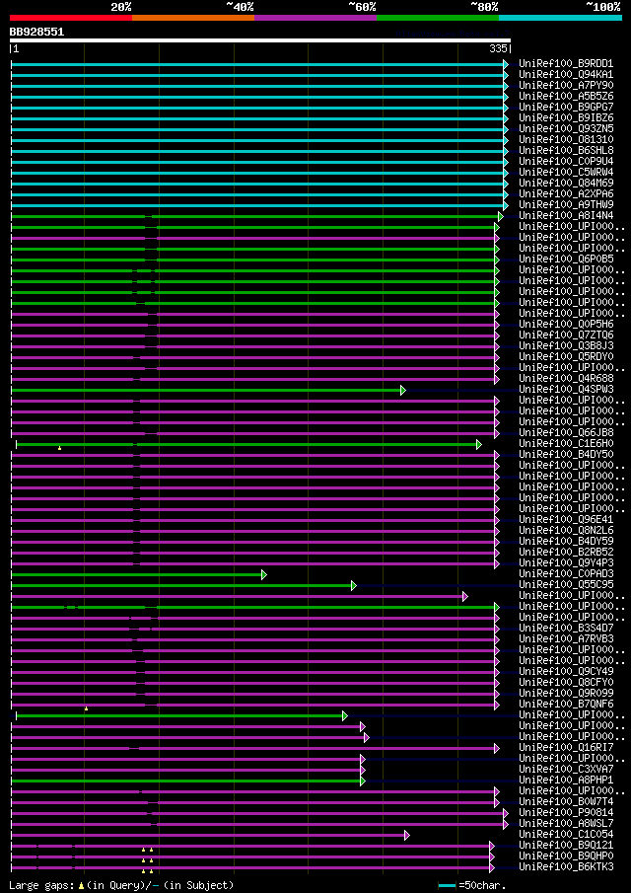Click the cyan =50char scale bar

[x=448, y=885]
